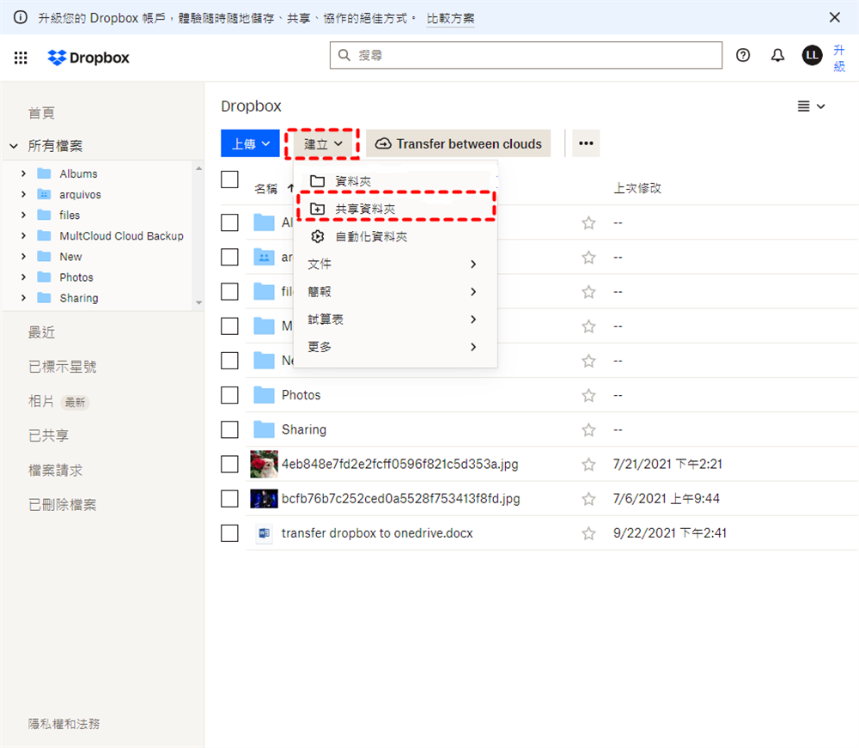Screen dimensions: 859x748
Task: Click the sort arrow beside 名稱 column
Action: (x=290, y=188)
